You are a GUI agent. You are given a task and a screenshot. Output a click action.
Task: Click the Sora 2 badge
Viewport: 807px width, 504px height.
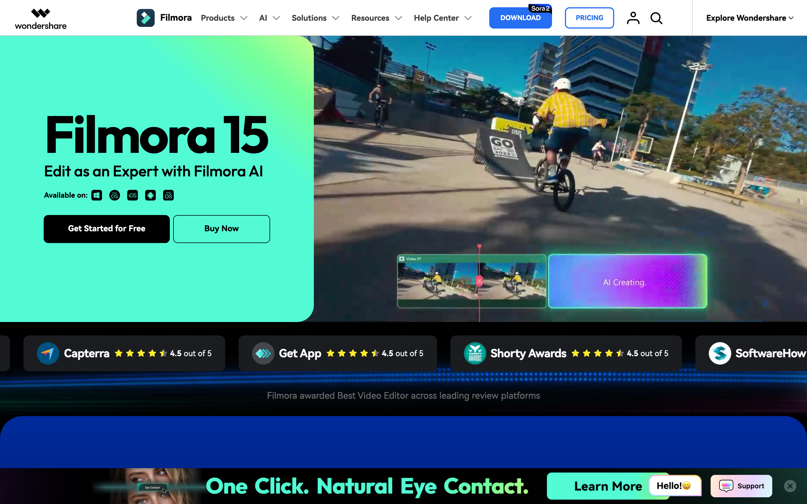(x=540, y=8)
